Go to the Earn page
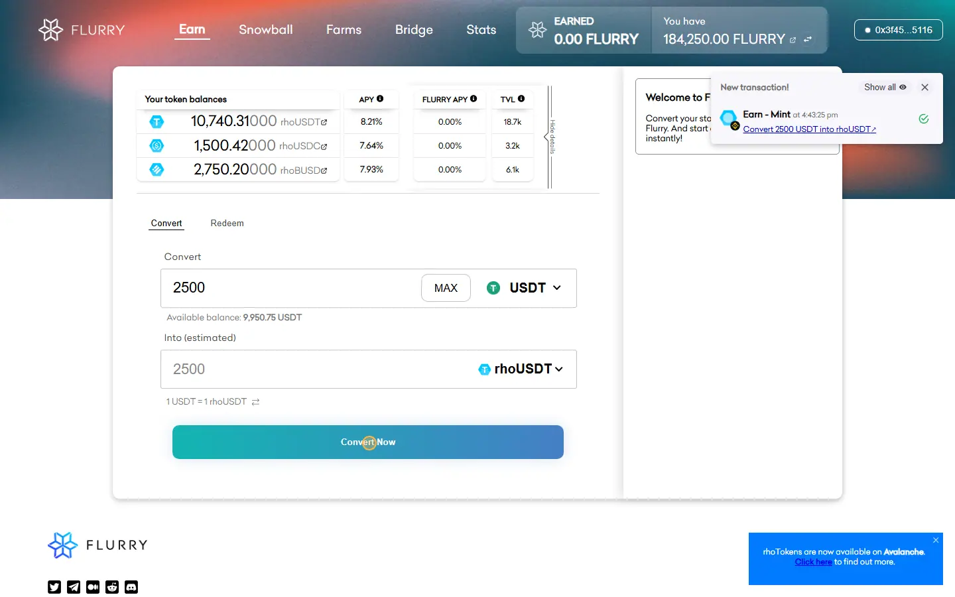 click(x=192, y=30)
